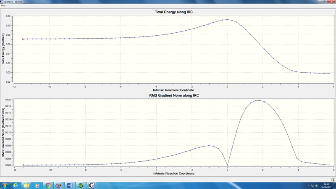Launch Internet Explorer from the taskbar
This screenshot has width=336, height=189.
[x=16, y=186]
